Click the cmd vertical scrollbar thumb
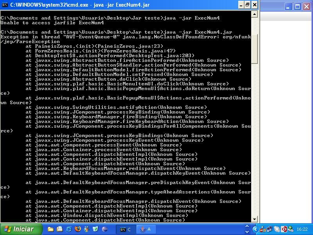Screen dimensions: 313x235 click(x=254, y=49)
